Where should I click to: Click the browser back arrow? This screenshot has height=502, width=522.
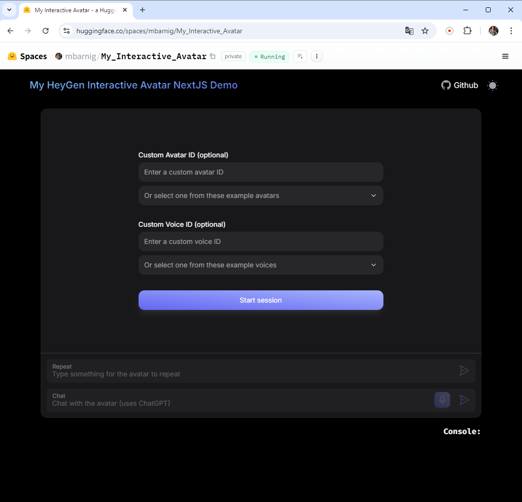point(10,31)
